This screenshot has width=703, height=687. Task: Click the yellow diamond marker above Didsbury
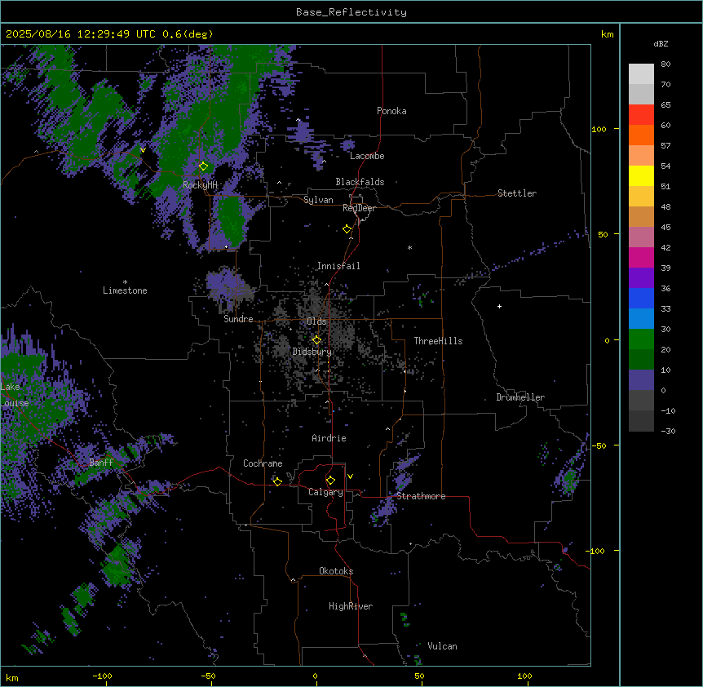coord(317,340)
